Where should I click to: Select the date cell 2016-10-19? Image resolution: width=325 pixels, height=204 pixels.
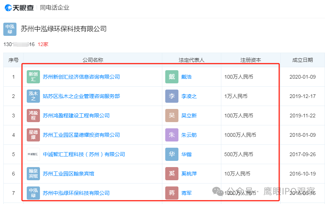click(x=303, y=174)
